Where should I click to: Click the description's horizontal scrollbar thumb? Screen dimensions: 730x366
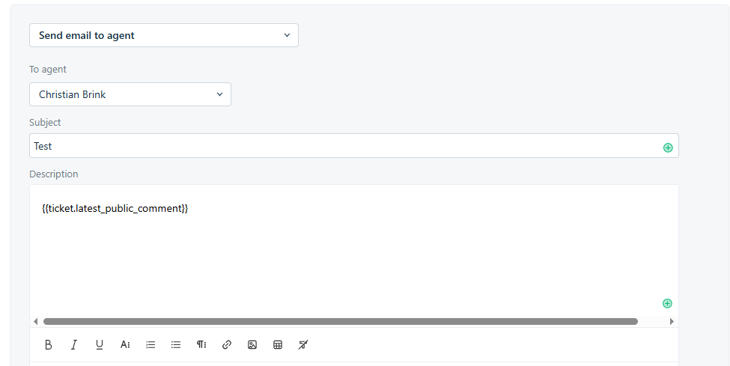341,321
